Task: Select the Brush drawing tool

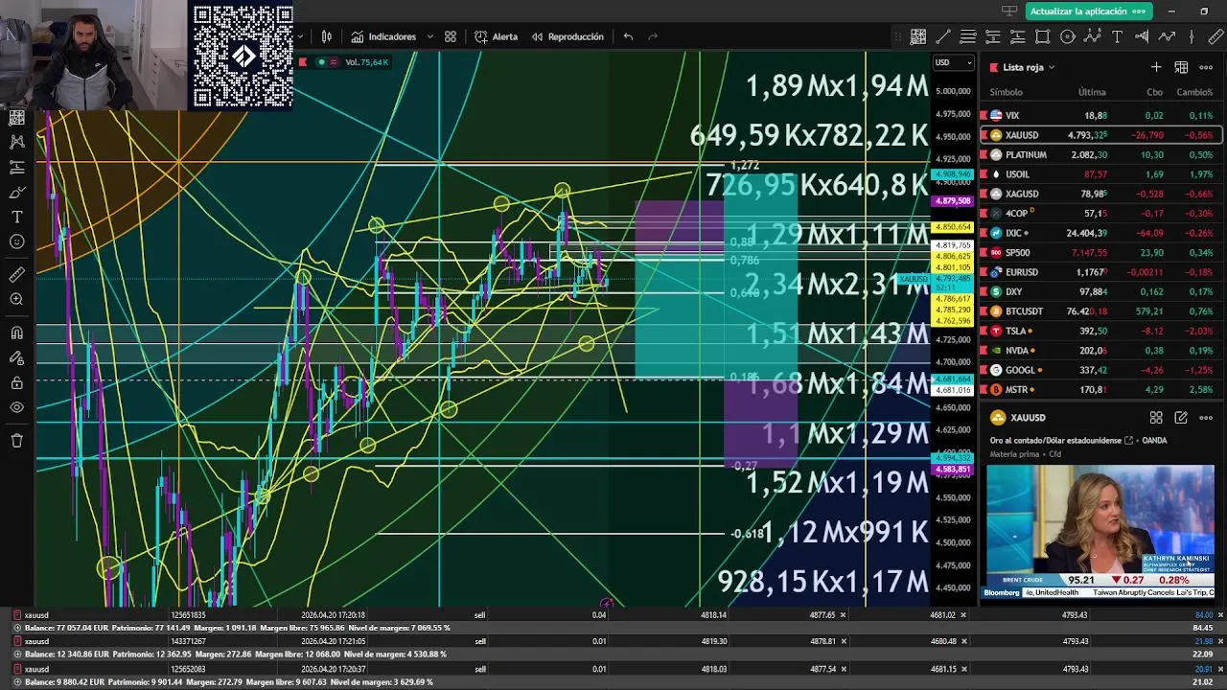Action: 16,192
